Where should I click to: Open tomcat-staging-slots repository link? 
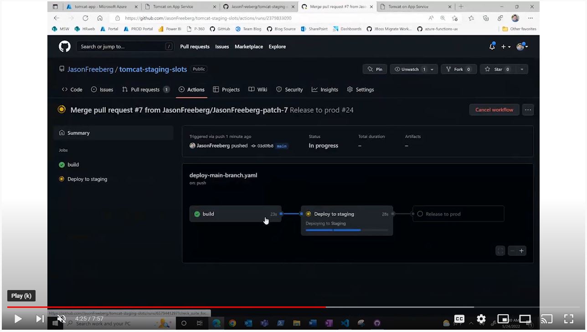(153, 69)
